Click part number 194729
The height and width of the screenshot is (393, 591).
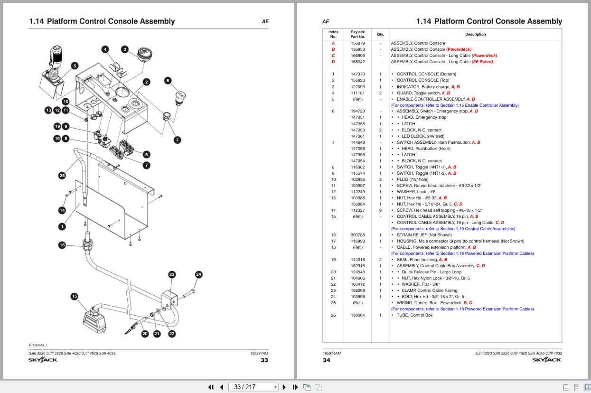(x=358, y=111)
